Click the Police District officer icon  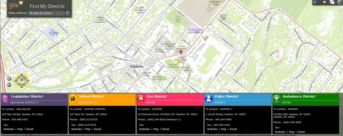(209, 99)
